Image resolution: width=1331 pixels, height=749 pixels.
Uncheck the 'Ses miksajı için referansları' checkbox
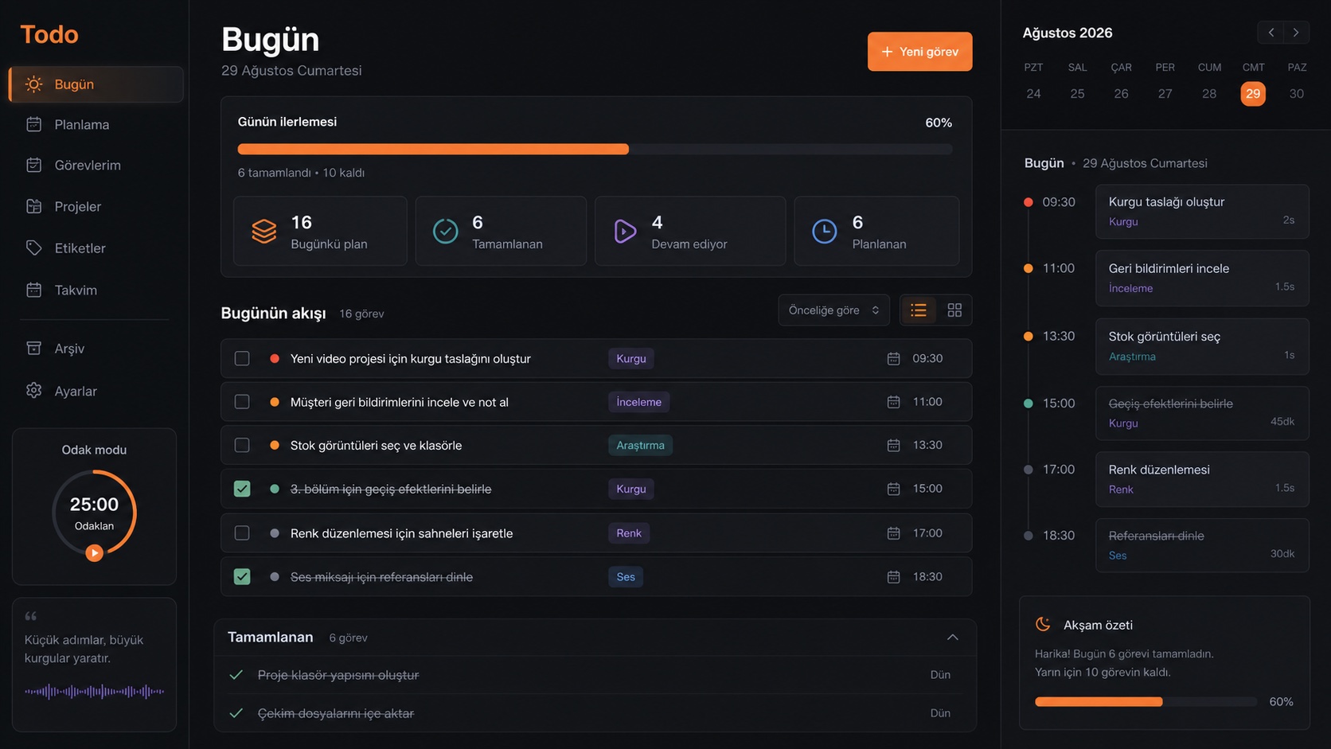[x=242, y=577]
